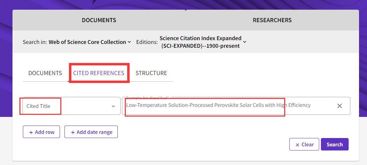The width and height of the screenshot is (367, 165).
Task: Click the chevron beside Web of Science Core Collection
Action: pyautogui.click(x=129, y=42)
